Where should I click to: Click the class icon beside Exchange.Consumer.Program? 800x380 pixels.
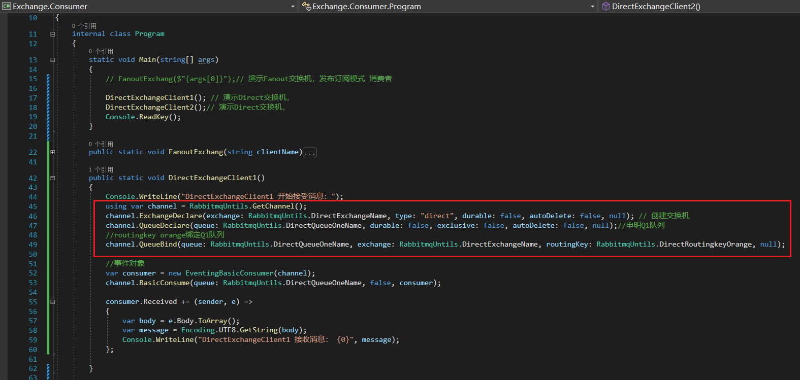click(x=306, y=7)
